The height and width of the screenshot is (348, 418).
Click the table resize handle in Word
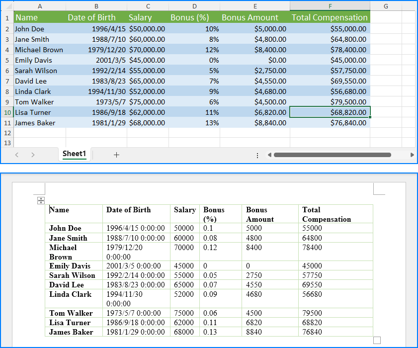(x=377, y=340)
